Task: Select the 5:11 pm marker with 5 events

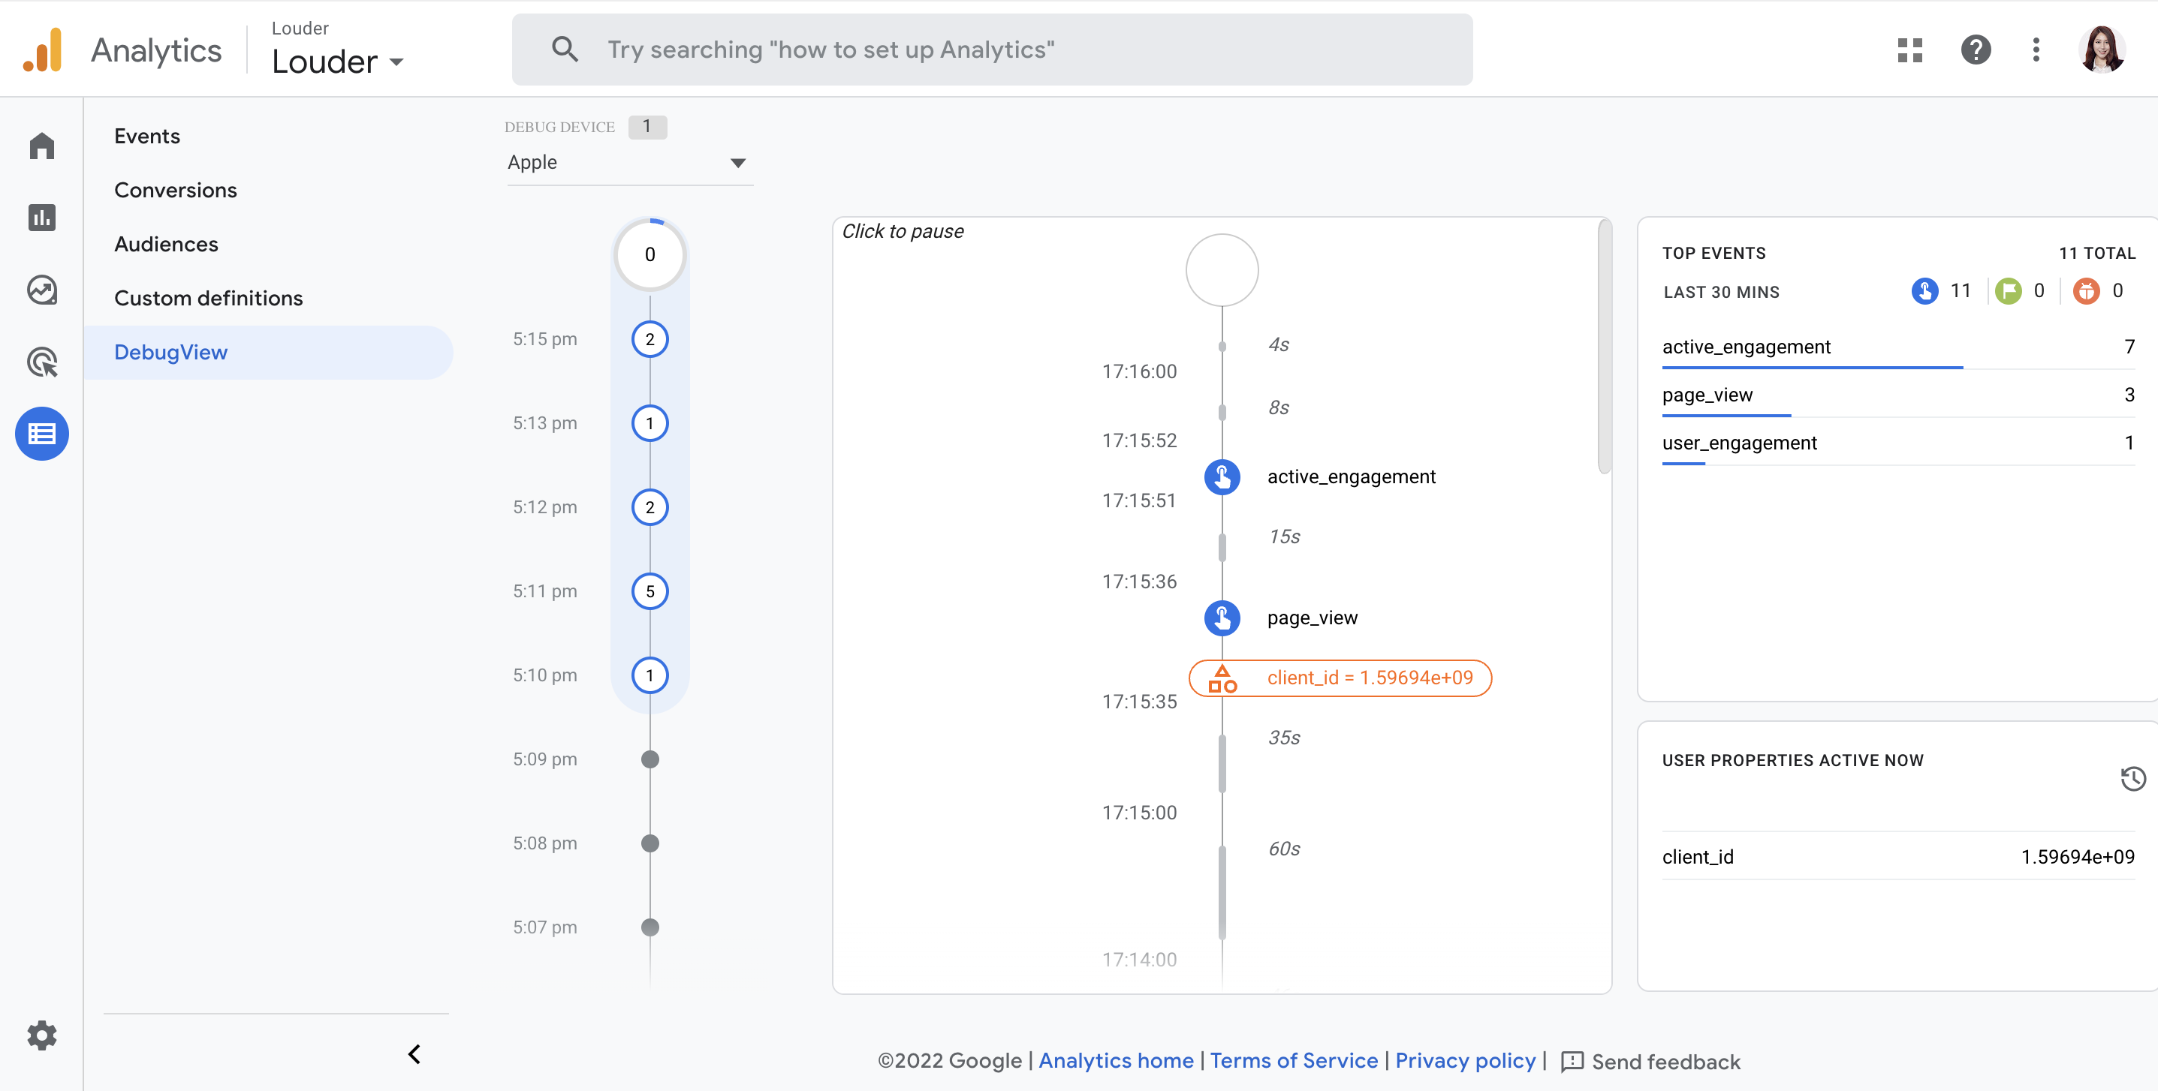Action: 650,591
